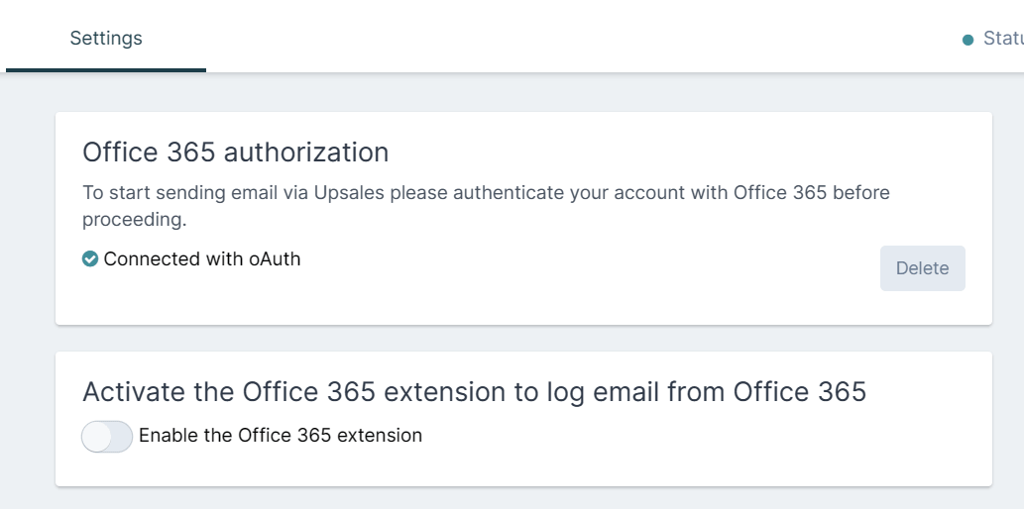The height and width of the screenshot is (509, 1024).
Task: Click the 'Office 365 authorization' heading
Action: [x=235, y=153]
